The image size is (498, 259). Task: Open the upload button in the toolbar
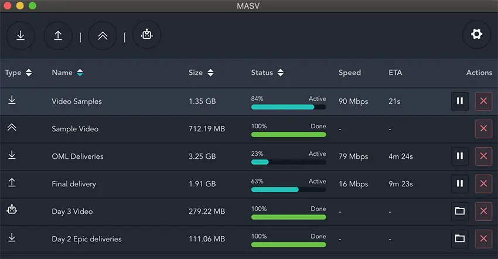click(x=58, y=35)
